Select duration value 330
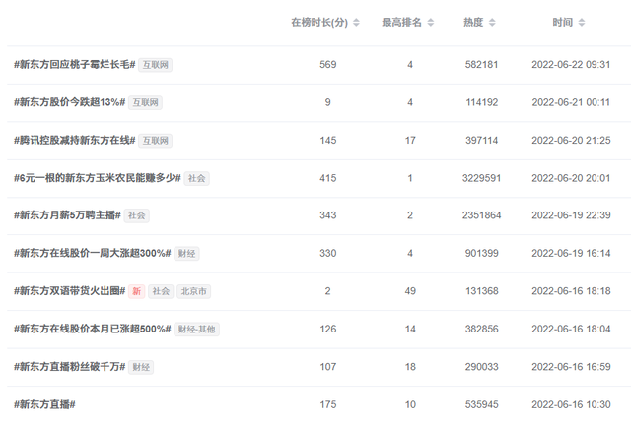Image resolution: width=631 pixels, height=423 pixels. (328, 253)
